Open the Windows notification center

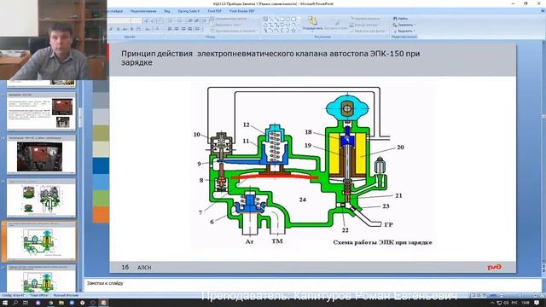tap(537, 303)
